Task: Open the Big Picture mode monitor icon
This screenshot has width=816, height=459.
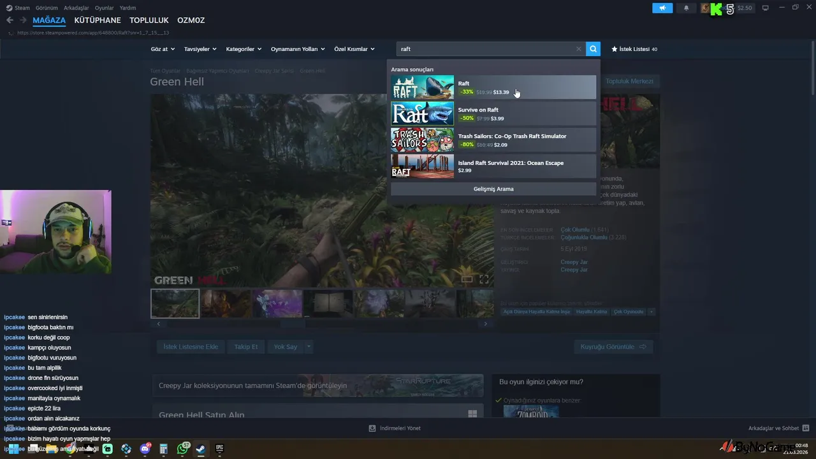Action: [766, 8]
